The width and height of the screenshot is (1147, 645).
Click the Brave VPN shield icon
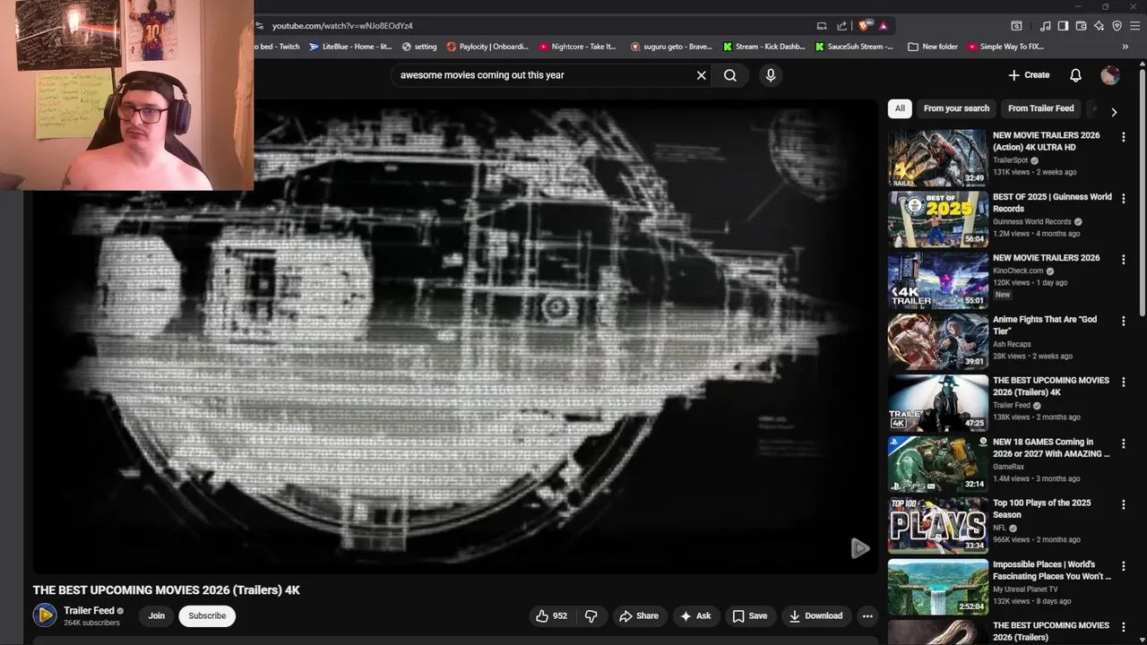pos(1117,26)
